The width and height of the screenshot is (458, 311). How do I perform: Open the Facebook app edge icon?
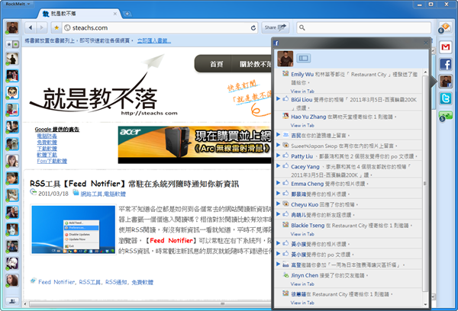coord(446,64)
